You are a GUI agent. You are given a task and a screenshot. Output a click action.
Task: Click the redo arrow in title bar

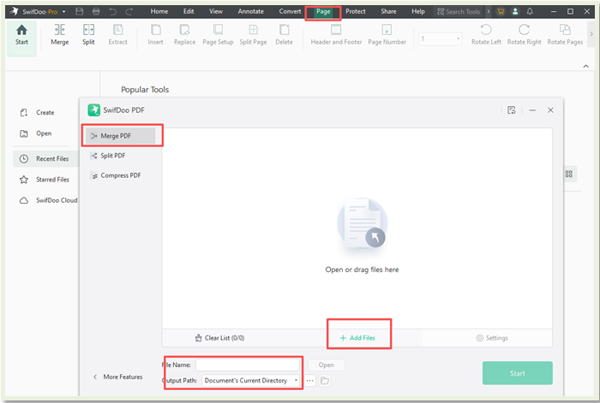(x=129, y=11)
